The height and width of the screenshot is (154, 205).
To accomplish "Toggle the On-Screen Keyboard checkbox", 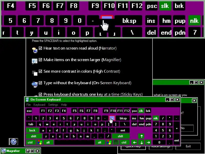I will pos(40,83).
